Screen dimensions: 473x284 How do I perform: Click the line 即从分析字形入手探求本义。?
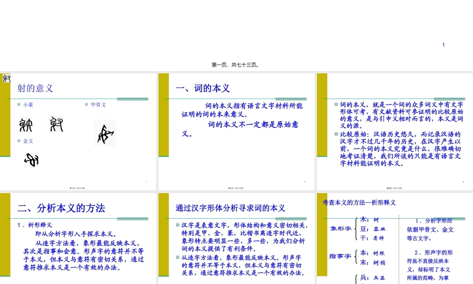(x=76, y=234)
